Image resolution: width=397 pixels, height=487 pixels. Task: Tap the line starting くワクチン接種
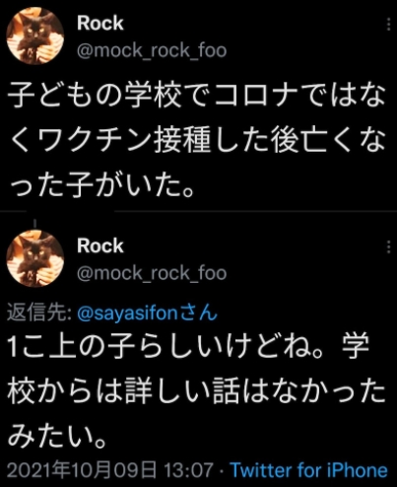(x=197, y=141)
